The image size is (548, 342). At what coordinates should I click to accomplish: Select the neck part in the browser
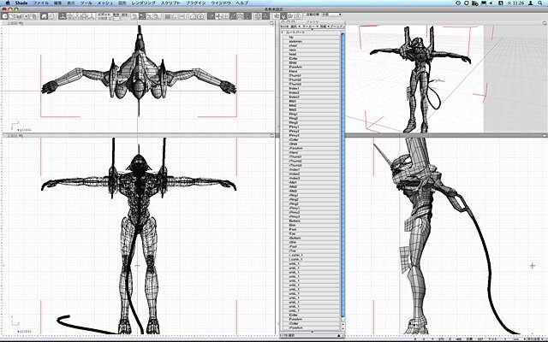(x=311, y=50)
